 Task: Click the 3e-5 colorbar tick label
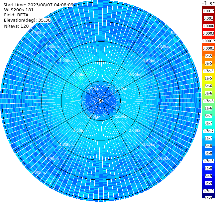click(208, 63)
